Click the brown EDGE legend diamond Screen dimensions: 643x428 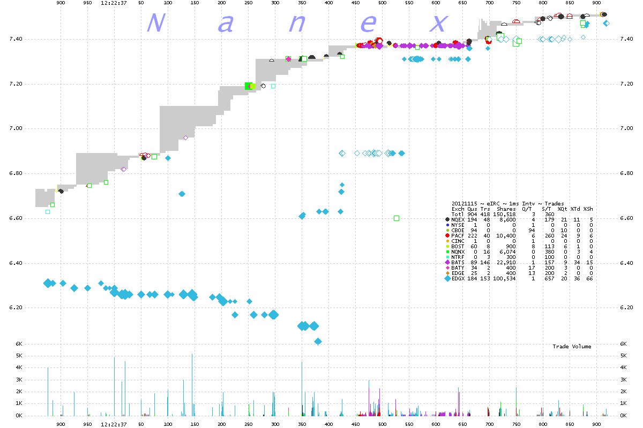[x=447, y=273]
